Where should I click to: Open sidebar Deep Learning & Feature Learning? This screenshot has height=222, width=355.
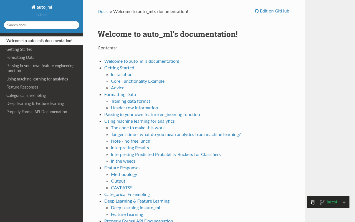42,104
